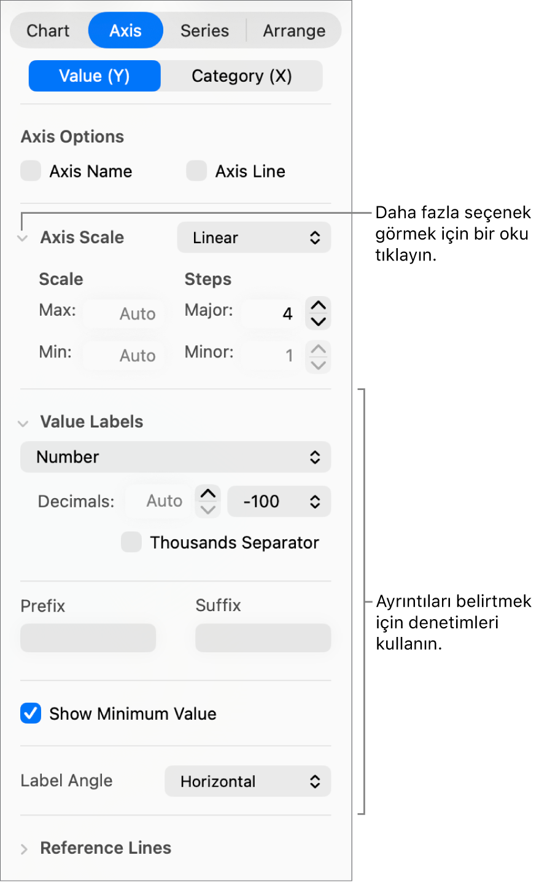The image size is (539, 882).
Task: Collapse the Value Labels section chevron
Action: (x=23, y=423)
